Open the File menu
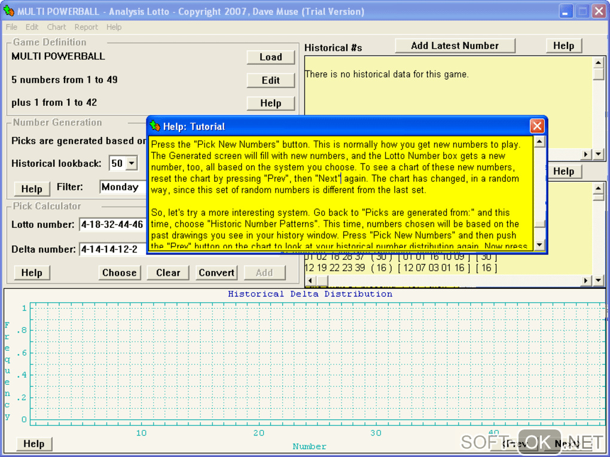 (x=11, y=27)
